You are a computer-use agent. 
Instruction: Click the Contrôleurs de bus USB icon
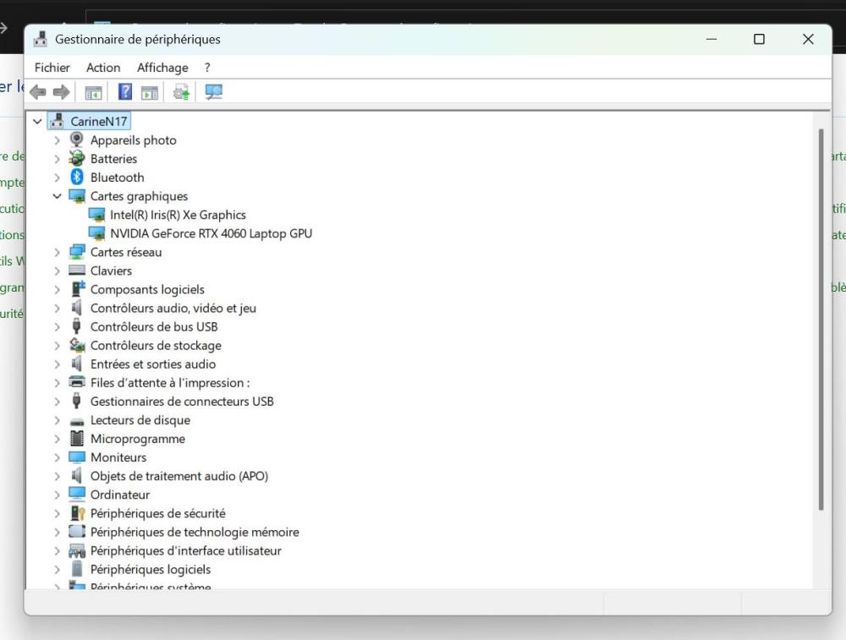(77, 326)
